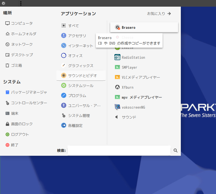Select the グラフィックス category
This screenshot has width=216, height=194.
81,65
